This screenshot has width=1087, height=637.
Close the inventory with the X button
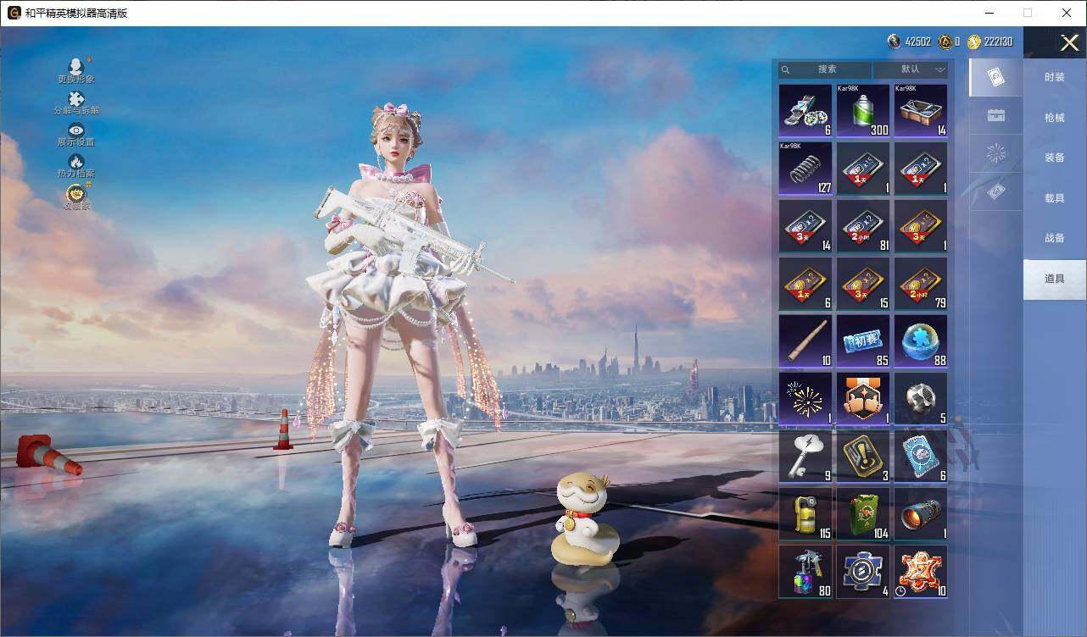coord(1069,42)
